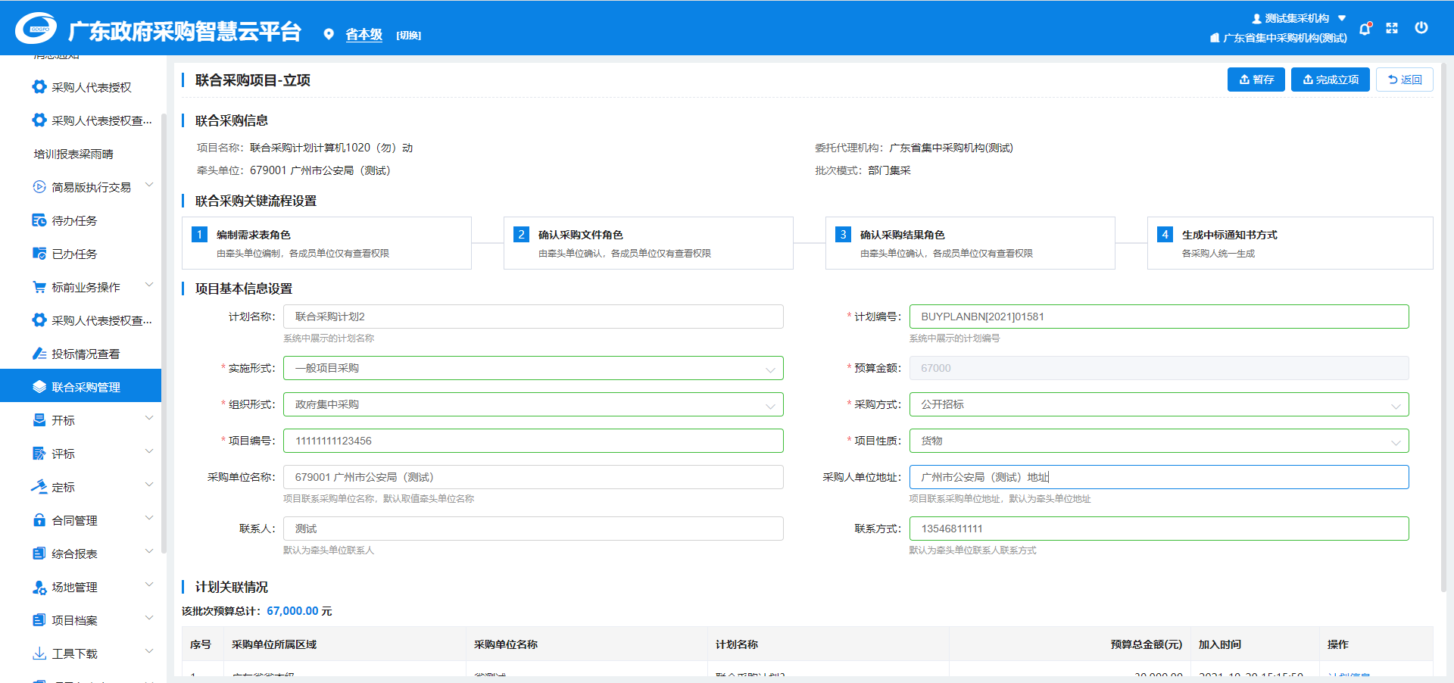Viewport: 1454px width, 683px height.
Task: Click the 完成立项 button
Action: [1330, 80]
